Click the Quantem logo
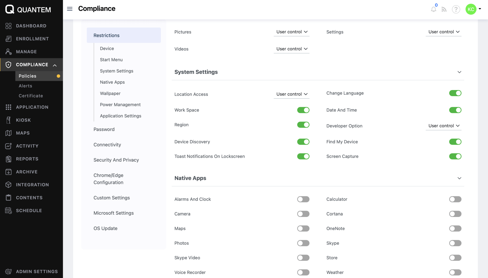Screen dimensions: 488x278 tap(28, 9)
